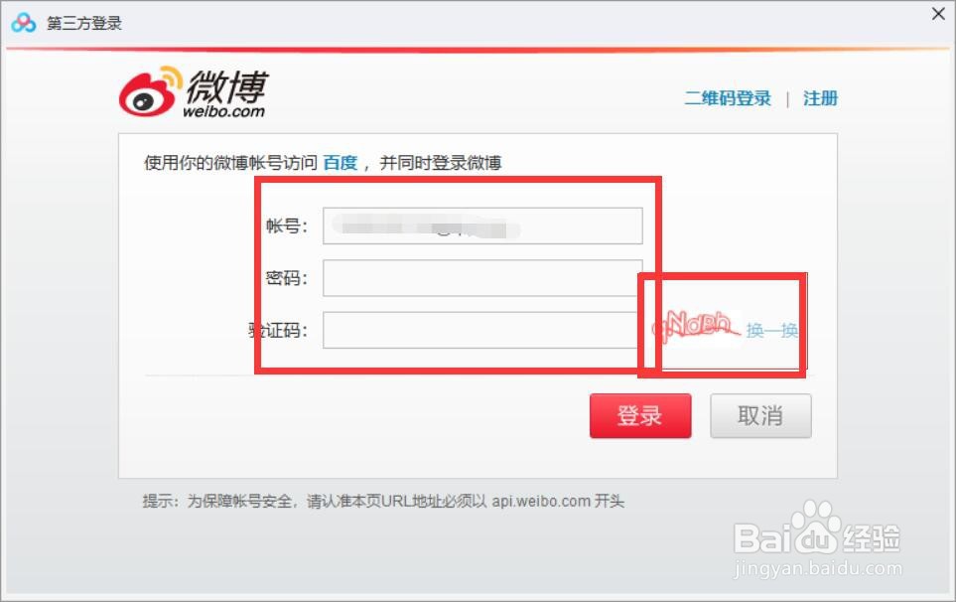Click the weibo.com logo text
This screenshot has width=956, height=602.
click(x=223, y=111)
